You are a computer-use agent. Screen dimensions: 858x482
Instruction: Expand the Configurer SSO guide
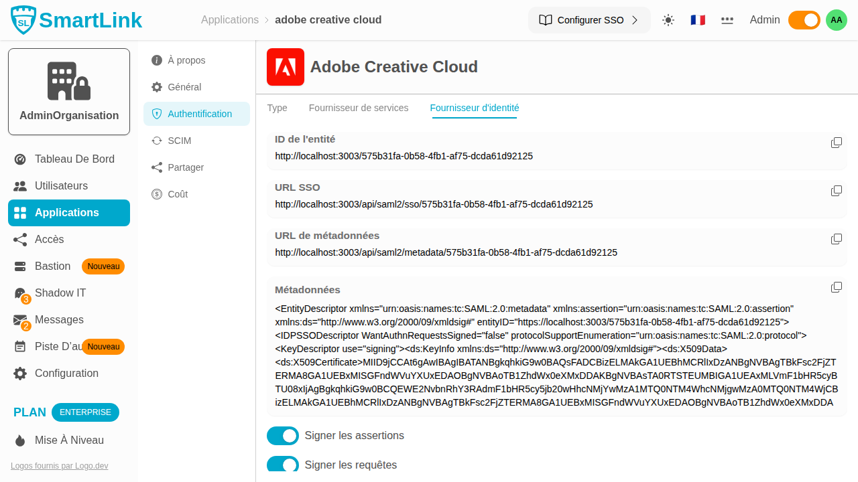[589, 20]
